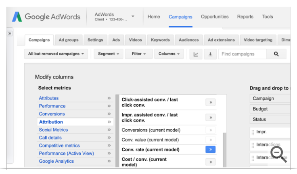This screenshot has width=297, height=174.
Task: Add Conv. value (current model) column arrow
Action: coord(210,140)
